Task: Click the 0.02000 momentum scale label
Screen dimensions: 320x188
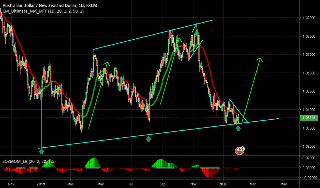Action: [x=309, y=158]
